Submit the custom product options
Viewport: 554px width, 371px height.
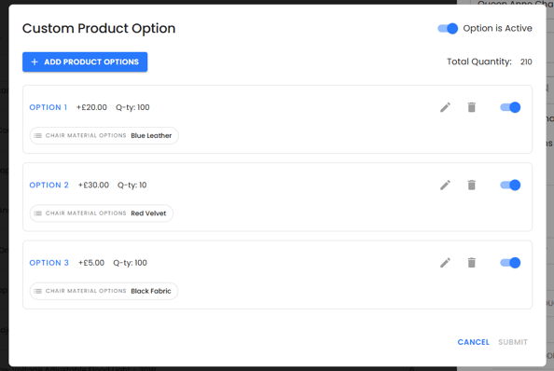[513, 342]
